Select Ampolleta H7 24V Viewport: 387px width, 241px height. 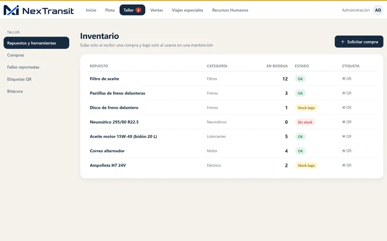click(x=108, y=165)
